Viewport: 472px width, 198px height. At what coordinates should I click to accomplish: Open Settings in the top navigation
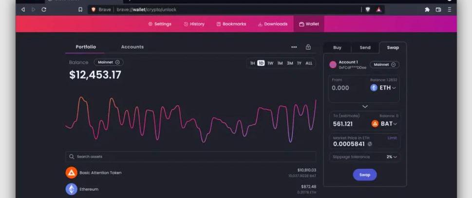(x=160, y=24)
